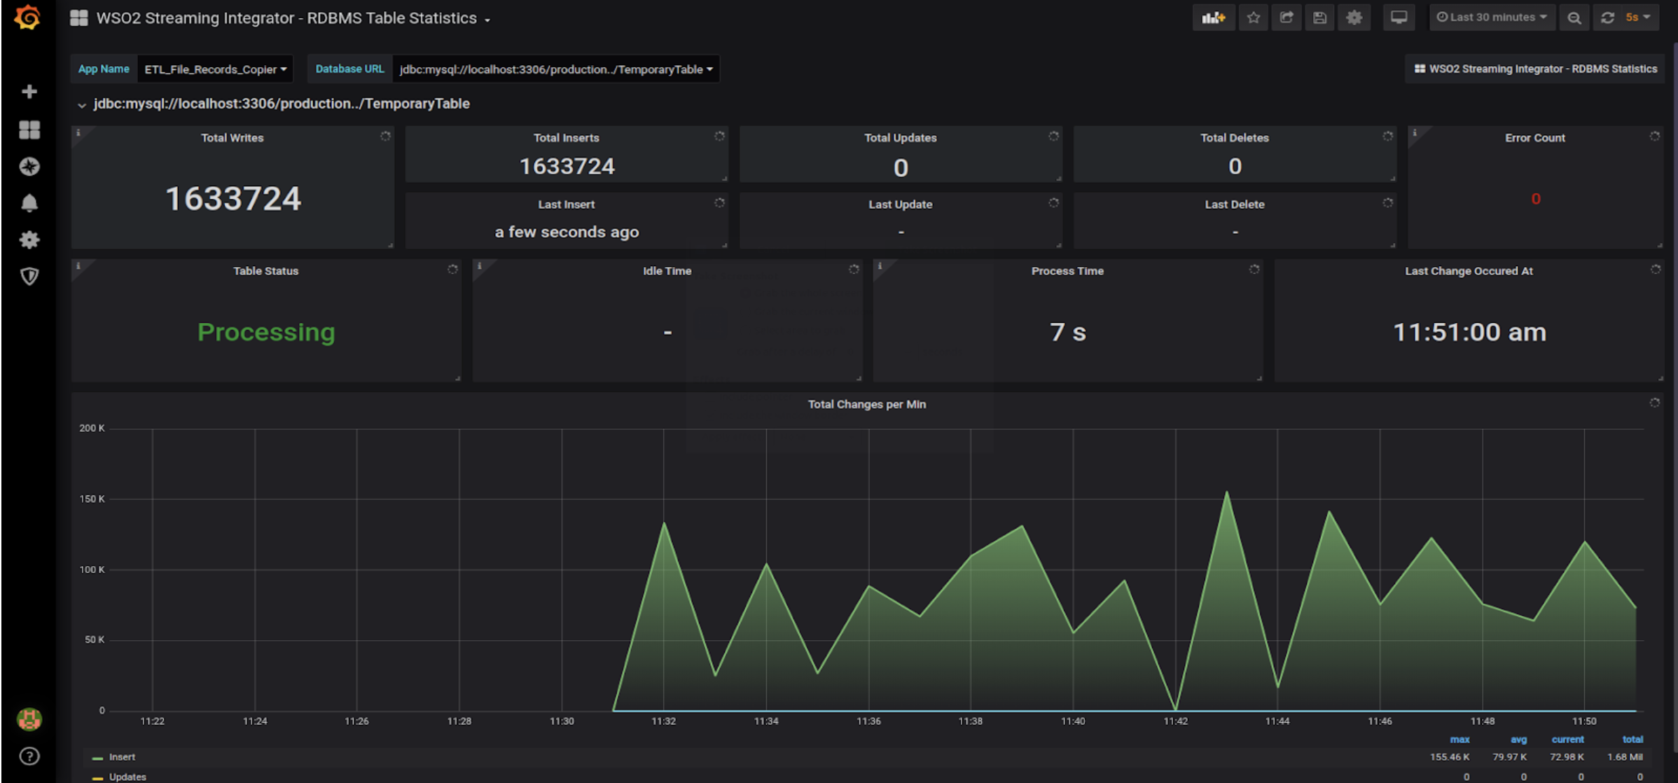This screenshot has height=783, width=1678.
Task: Click the App Name variable label
Action: coord(104,69)
